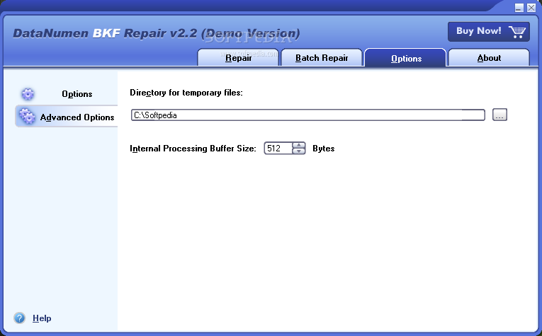This screenshot has width=542, height=336.
Task: Click the Buy Now! button
Action: click(x=488, y=31)
